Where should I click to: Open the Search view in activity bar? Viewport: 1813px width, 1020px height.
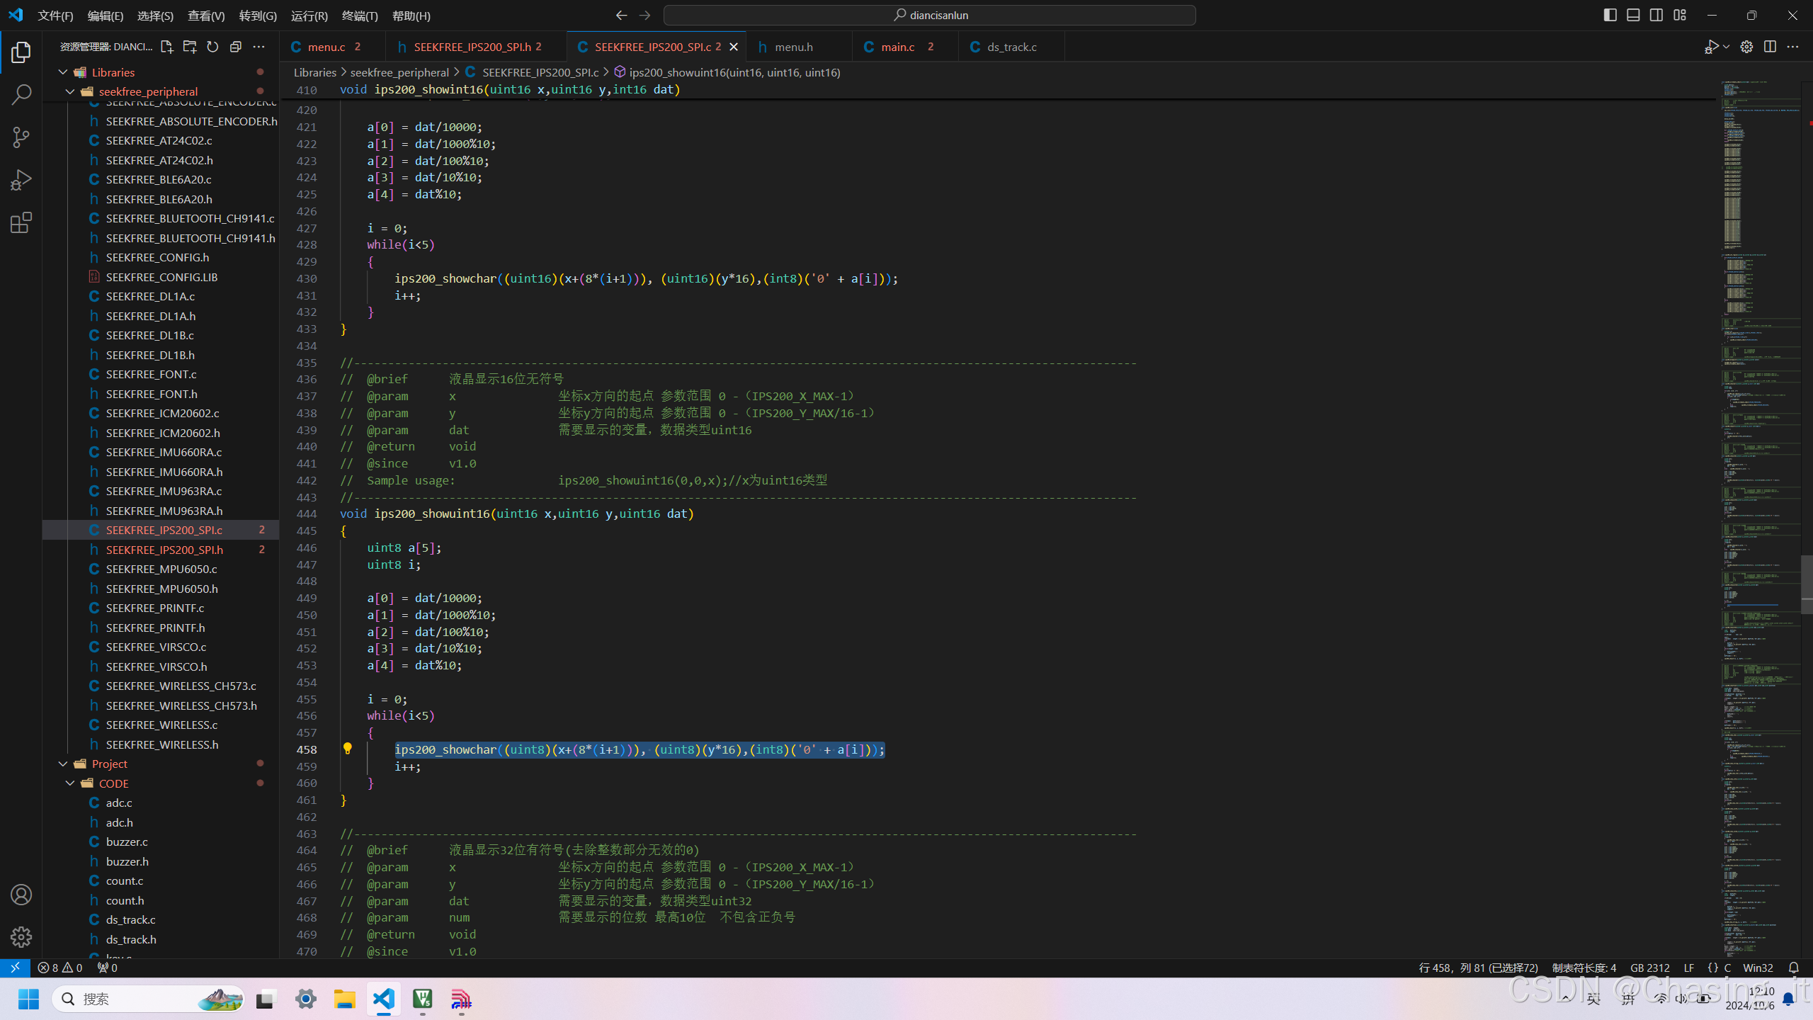(x=21, y=94)
